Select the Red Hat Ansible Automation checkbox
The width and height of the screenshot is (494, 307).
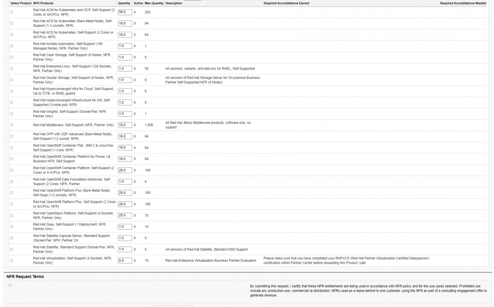click(12, 46)
